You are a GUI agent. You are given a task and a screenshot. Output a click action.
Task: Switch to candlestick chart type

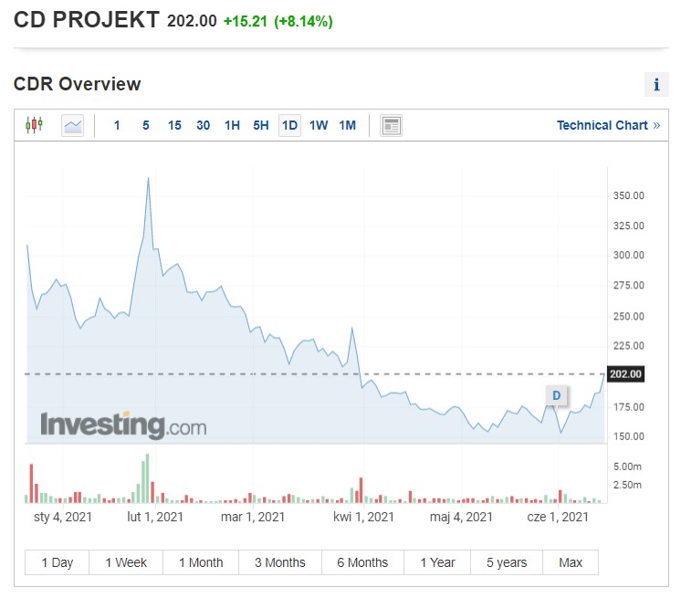[x=34, y=125]
